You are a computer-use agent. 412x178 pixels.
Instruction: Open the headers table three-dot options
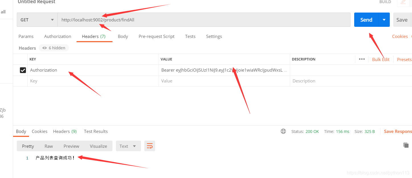362,59
